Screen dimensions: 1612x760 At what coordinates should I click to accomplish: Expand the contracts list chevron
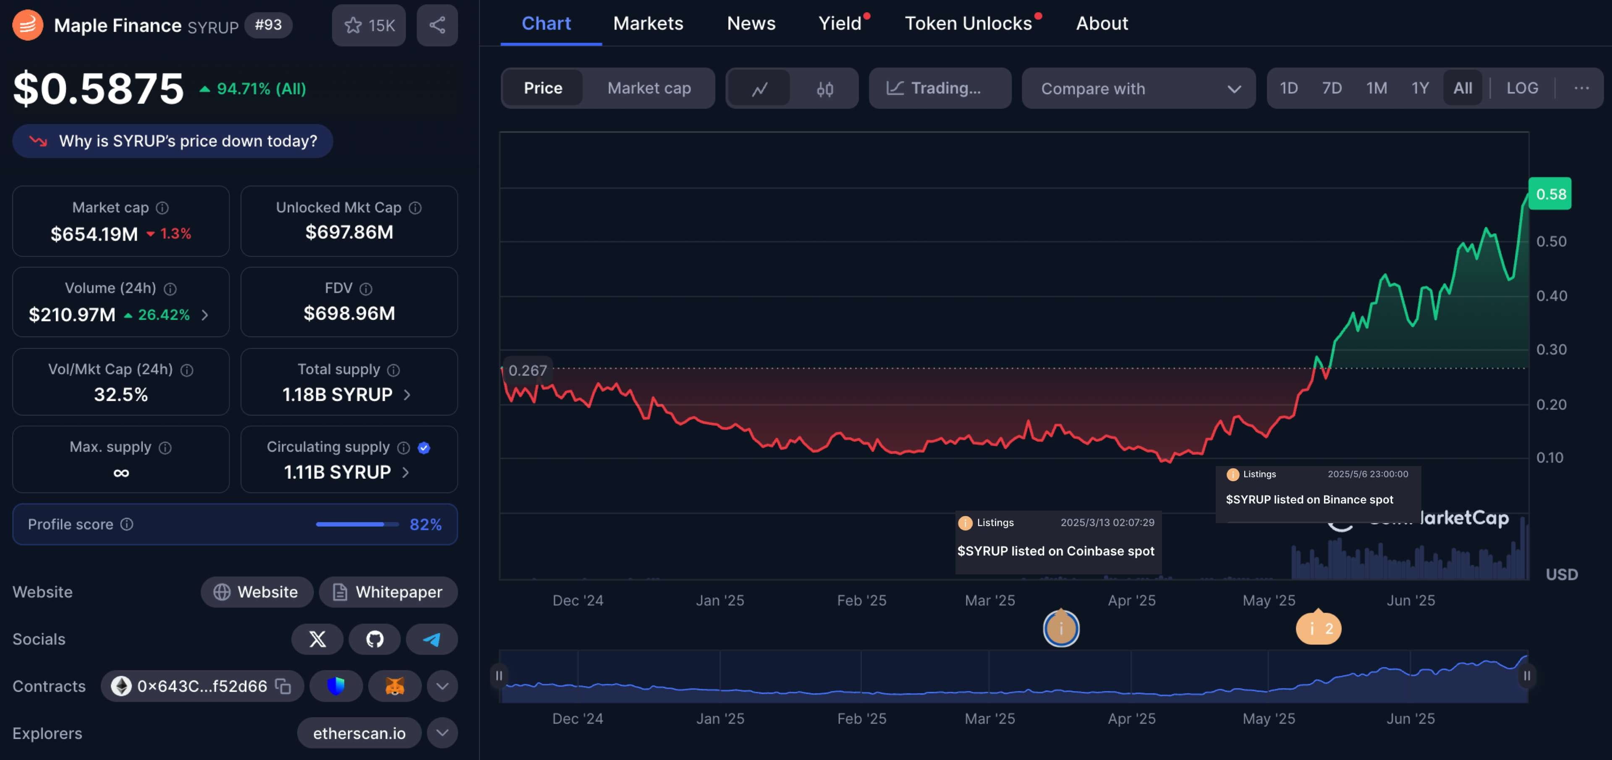point(442,686)
